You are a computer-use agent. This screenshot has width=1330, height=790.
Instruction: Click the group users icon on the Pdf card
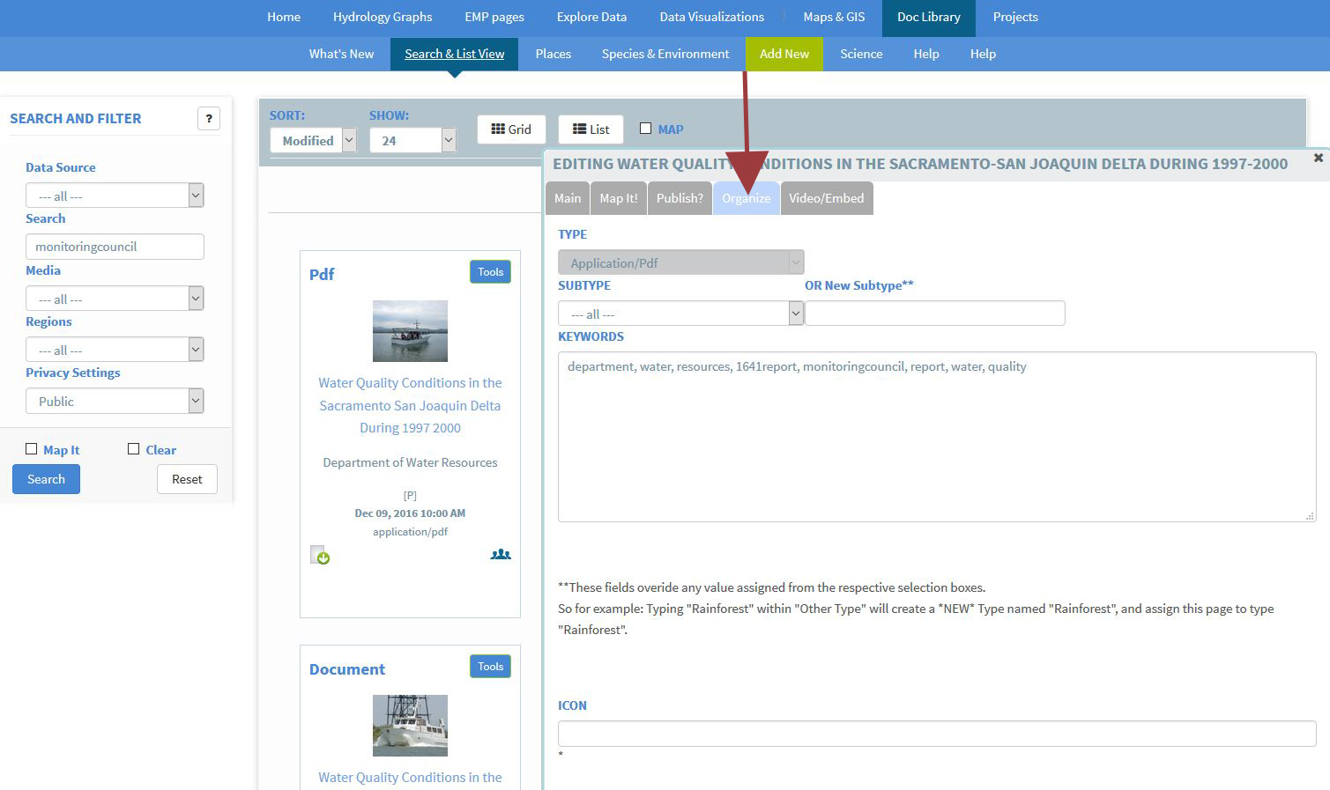click(501, 555)
